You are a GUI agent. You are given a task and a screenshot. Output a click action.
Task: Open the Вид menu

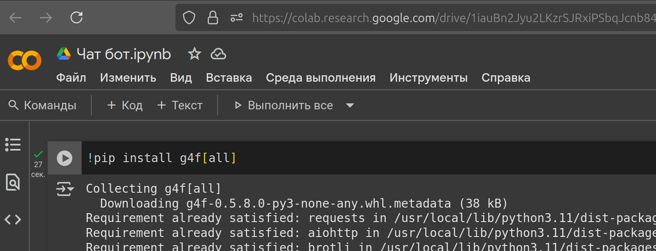181,78
